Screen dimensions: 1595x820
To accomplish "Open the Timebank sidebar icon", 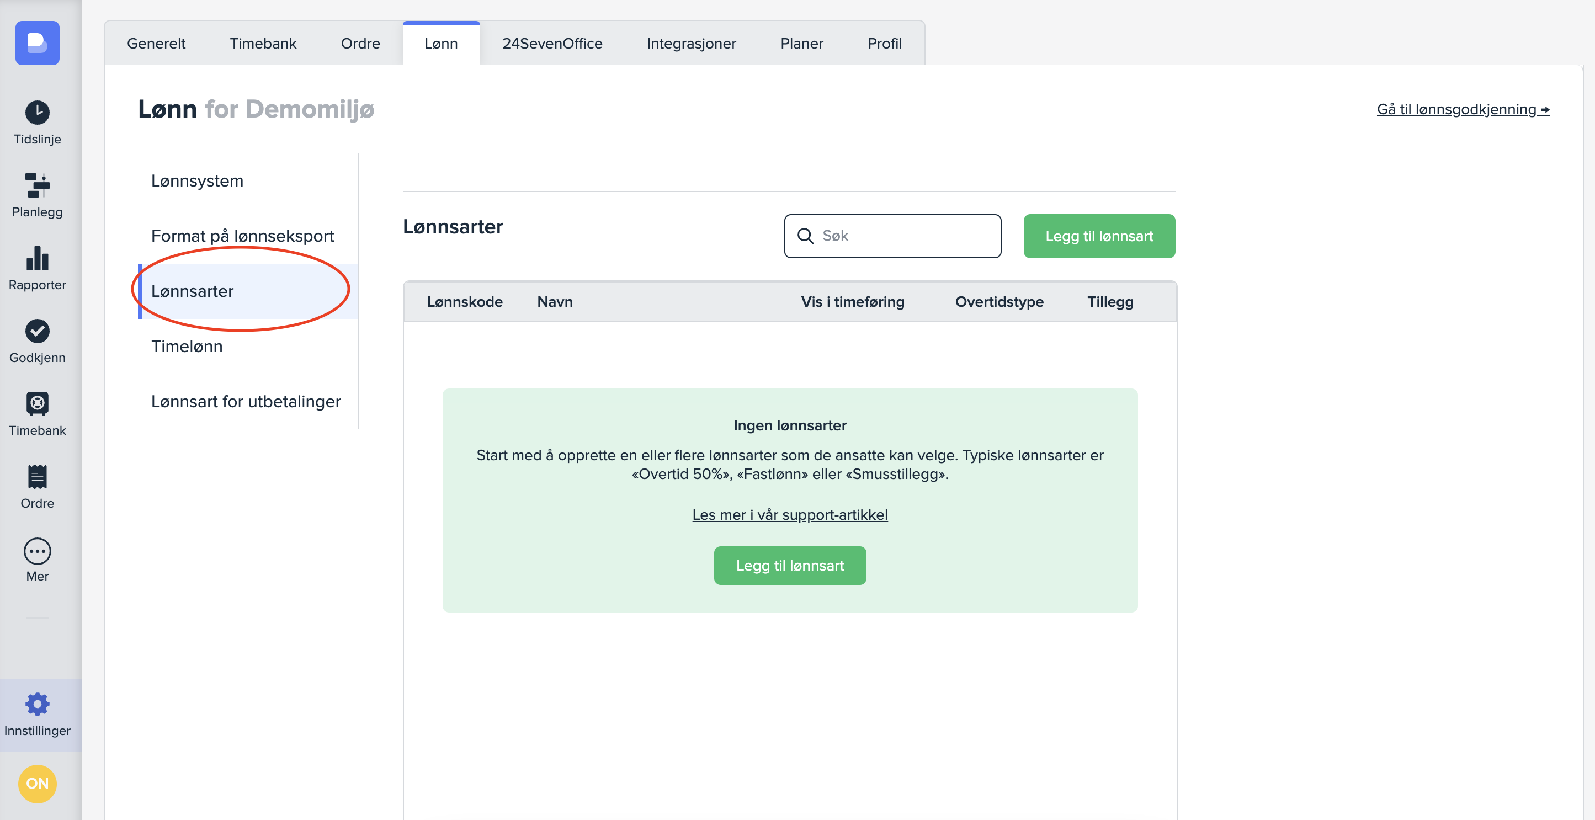I will click(x=37, y=404).
